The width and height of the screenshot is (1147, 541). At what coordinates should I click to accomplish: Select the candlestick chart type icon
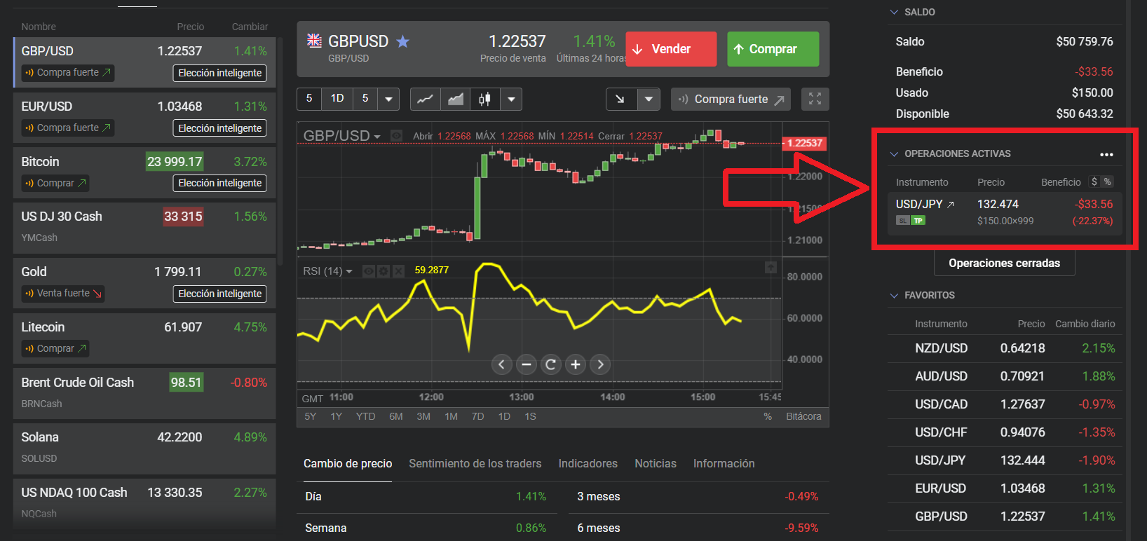484,100
